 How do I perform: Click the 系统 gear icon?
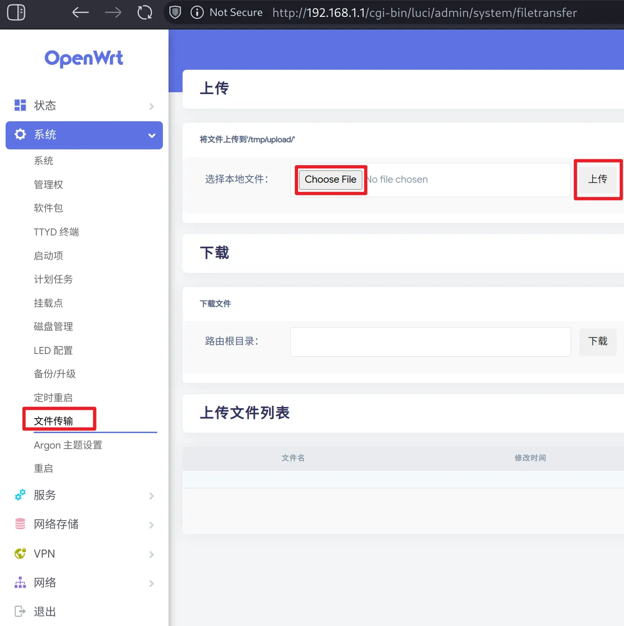(x=20, y=134)
